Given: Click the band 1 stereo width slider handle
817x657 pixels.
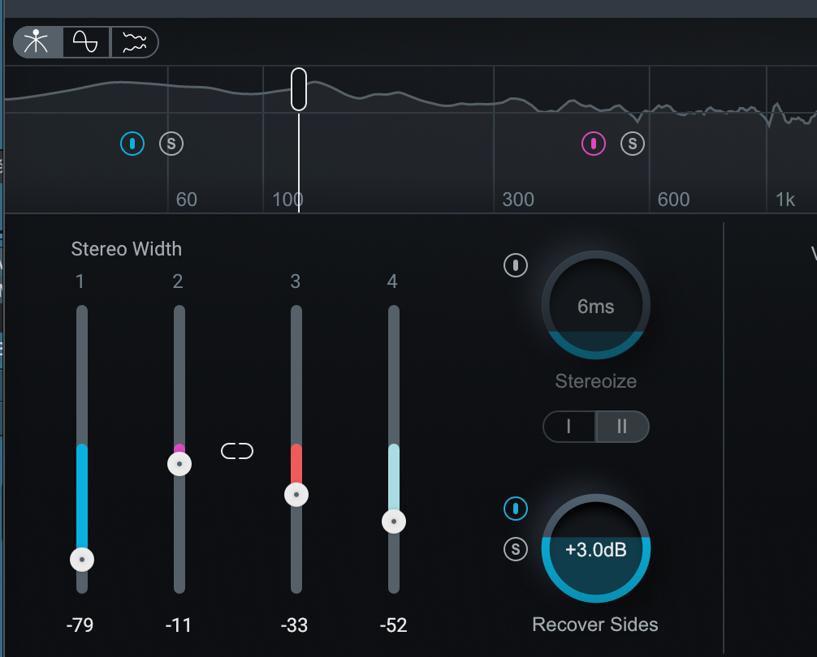Looking at the screenshot, I should tap(82, 560).
